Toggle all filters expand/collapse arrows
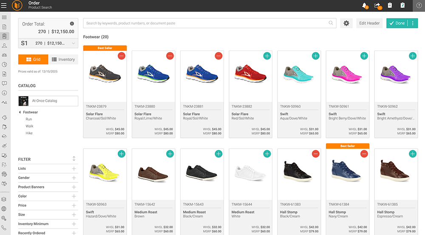The image size is (425, 235). point(74,159)
